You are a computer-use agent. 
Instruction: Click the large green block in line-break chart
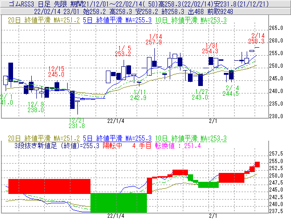[118, 203]
